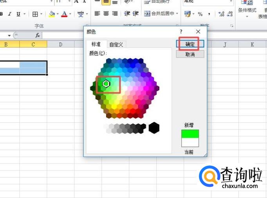Click the percent style icon

coord(200,14)
